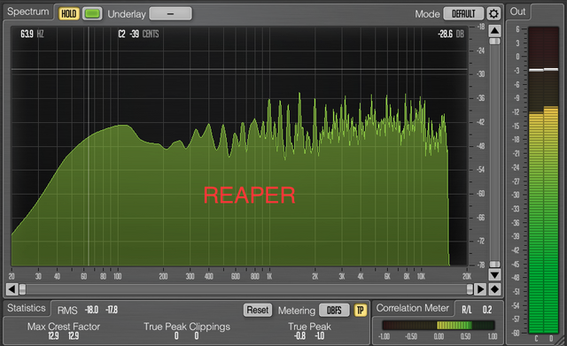The height and width of the screenshot is (346, 567).
Task: Select the Spectrum tab
Action: pyautogui.click(x=27, y=12)
